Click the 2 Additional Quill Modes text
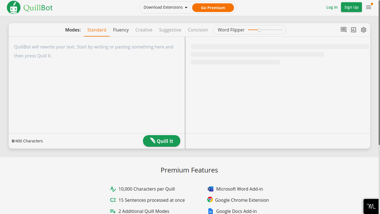Screen dimensions: 380x214 click(144, 211)
